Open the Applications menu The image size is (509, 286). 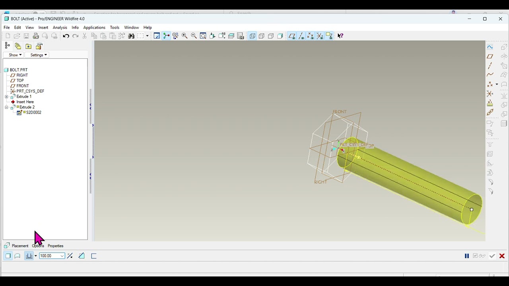(x=94, y=27)
